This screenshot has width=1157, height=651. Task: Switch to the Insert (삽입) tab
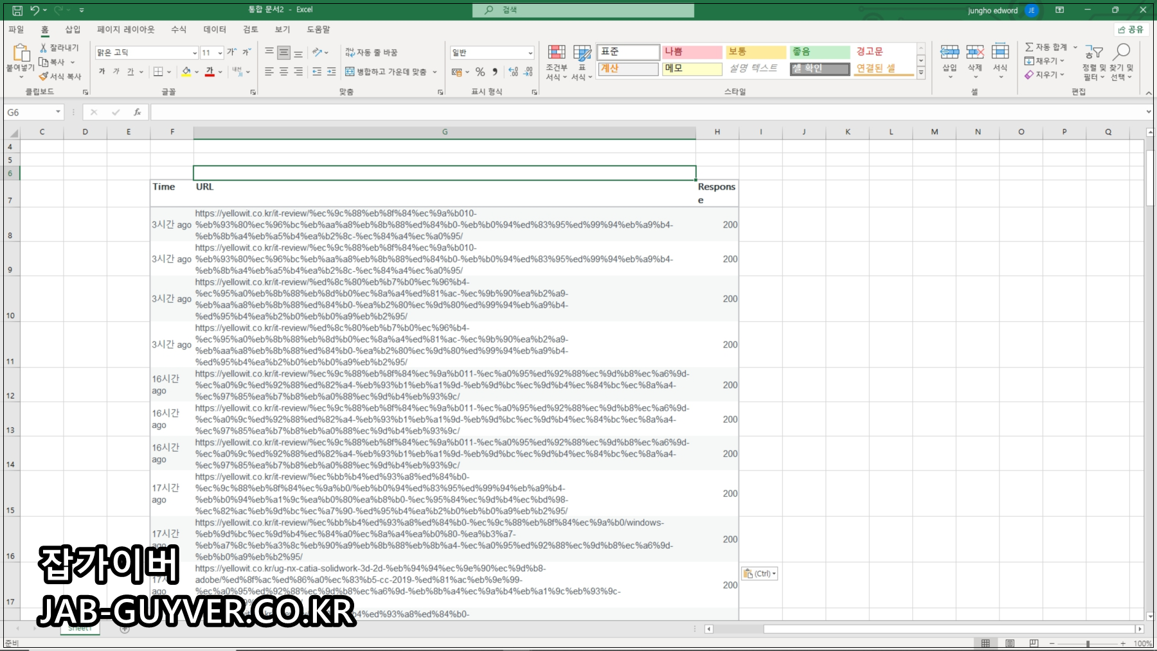click(x=73, y=30)
